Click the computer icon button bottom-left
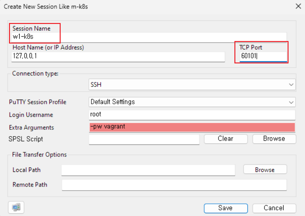 pos(16,207)
